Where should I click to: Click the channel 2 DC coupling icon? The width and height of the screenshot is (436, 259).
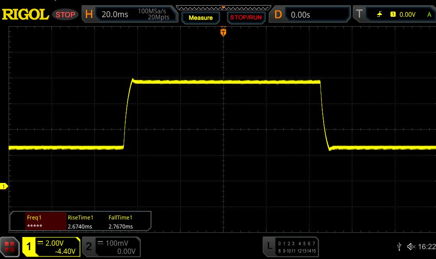[x=100, y=243]
